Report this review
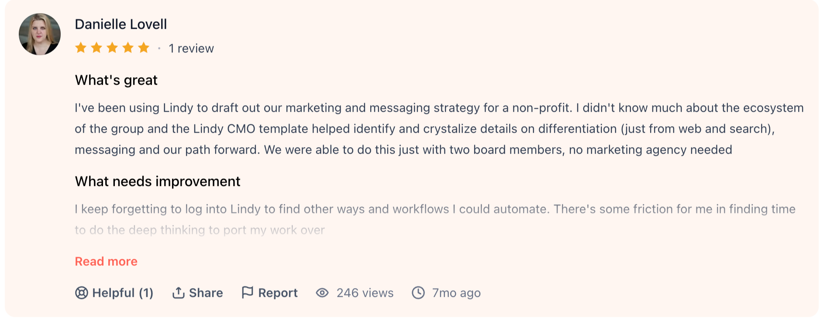The width and height of the screenshot is (827, 320). tap(270, 292)
